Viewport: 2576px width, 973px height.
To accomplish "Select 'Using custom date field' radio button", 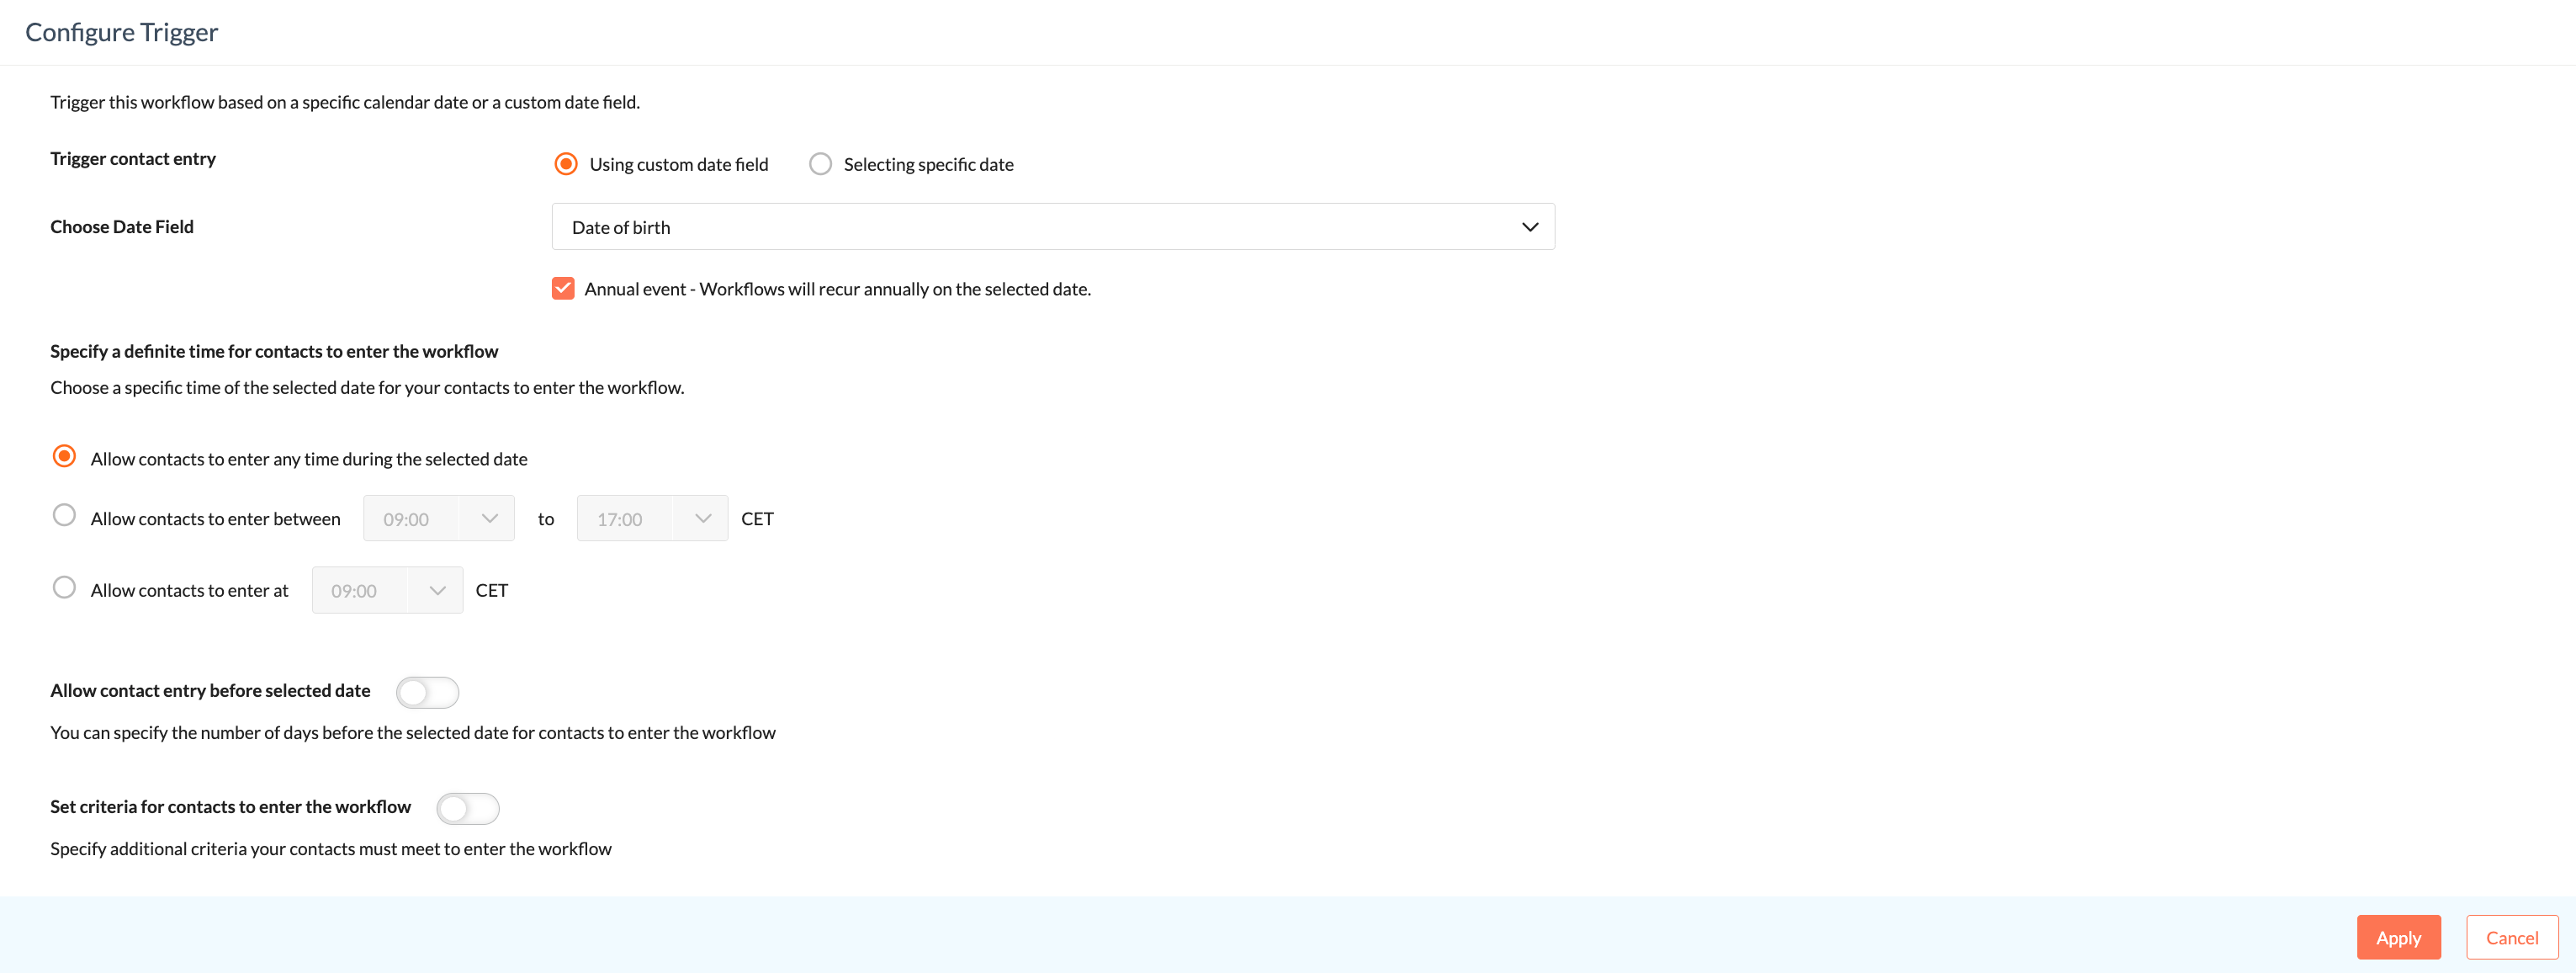I will [x=566, y=164].
